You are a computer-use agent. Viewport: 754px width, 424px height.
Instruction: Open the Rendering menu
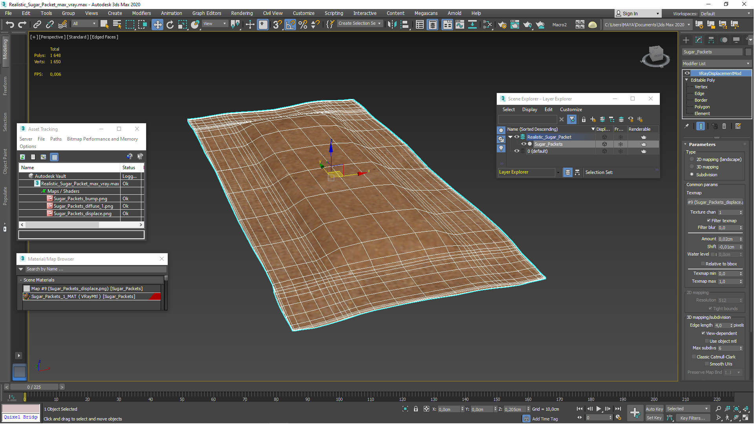click(x=242, y=13)
